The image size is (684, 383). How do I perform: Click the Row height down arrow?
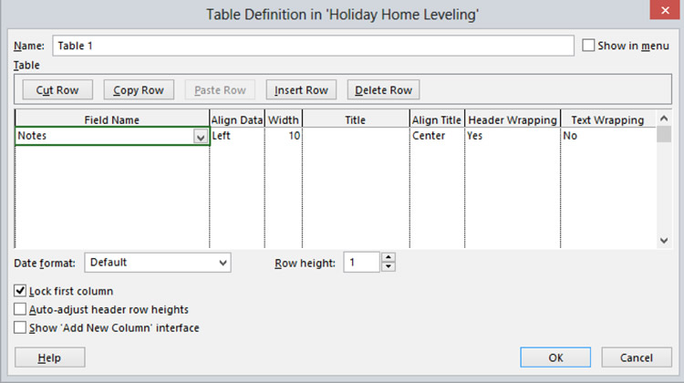click(389, 266)
